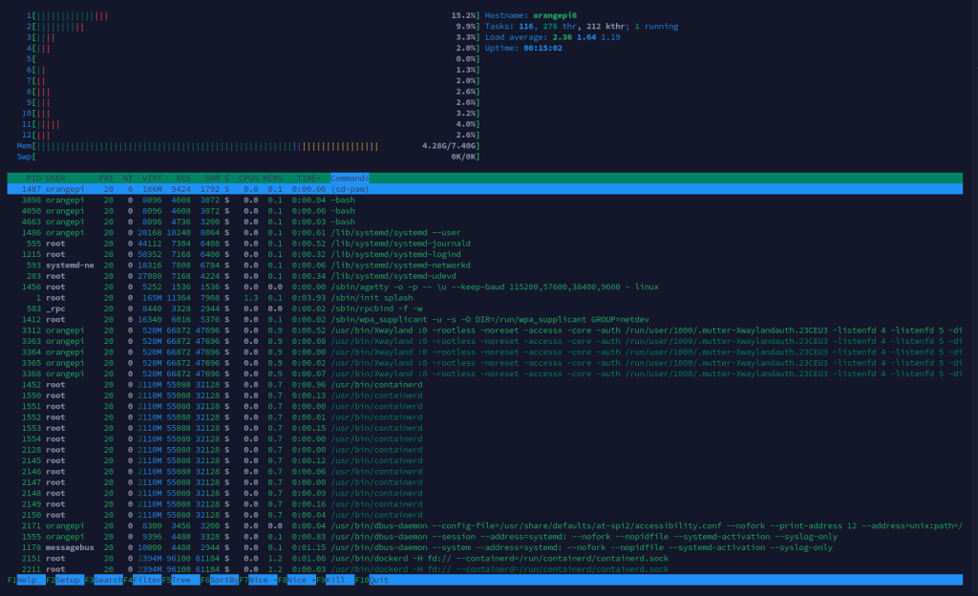Screen dimensions: 978x596
Task: Select the containerd thread with PID 2150
Action: coord(484,515)
